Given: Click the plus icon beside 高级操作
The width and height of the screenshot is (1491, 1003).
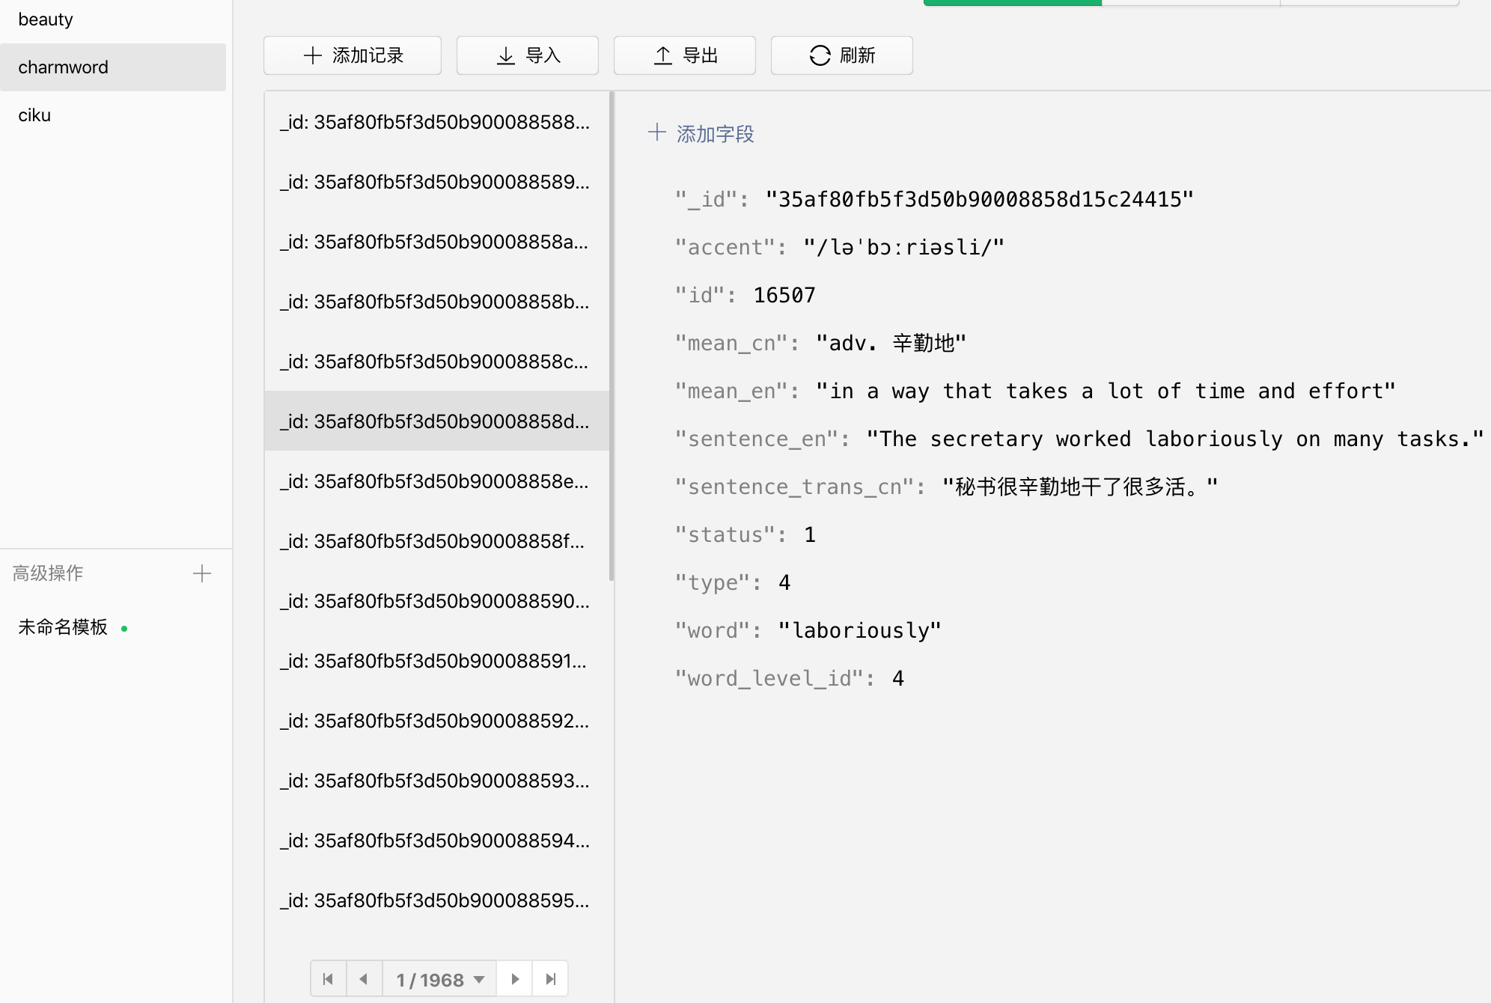Looking at the screenshot, I should tap(202, 574).
